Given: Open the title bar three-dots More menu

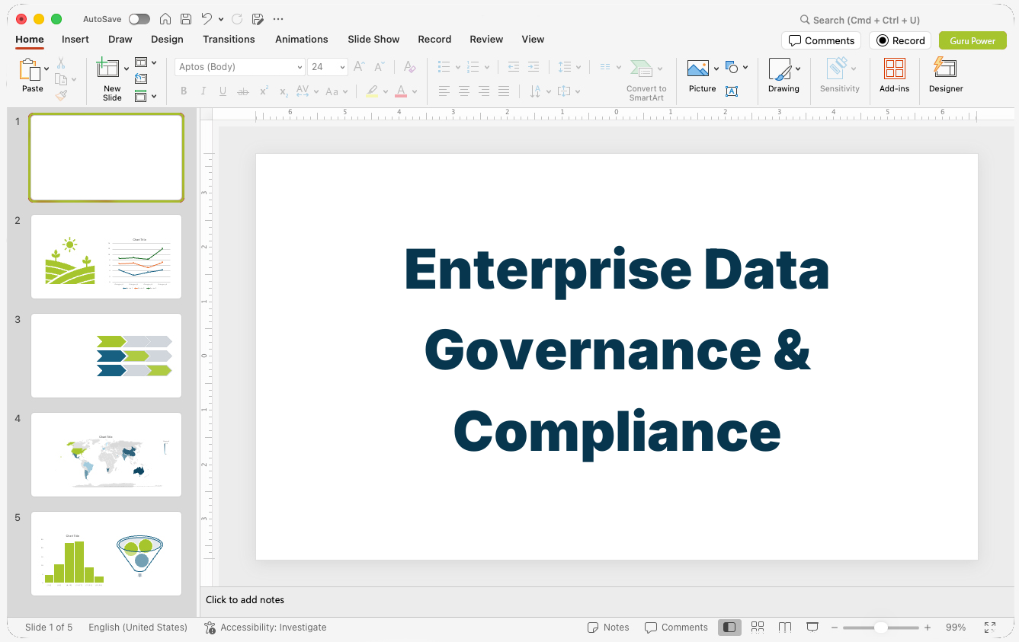Looking at the screenshot, I should click(x=278, y=19).
